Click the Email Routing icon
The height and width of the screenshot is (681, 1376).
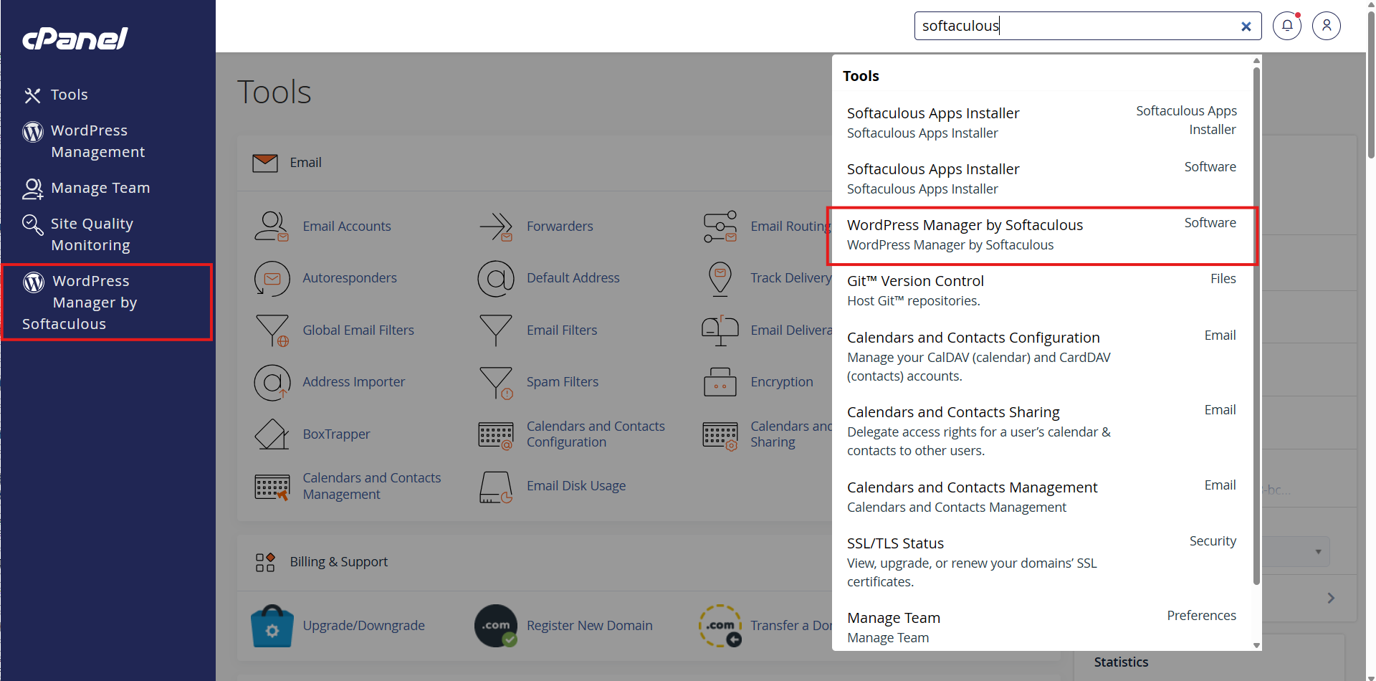[x=720, y=227]
